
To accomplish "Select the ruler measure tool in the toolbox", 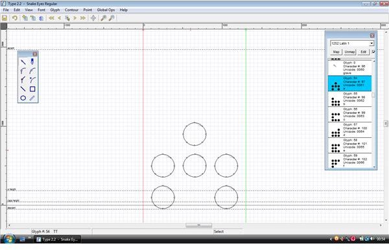I will (32, 98).
